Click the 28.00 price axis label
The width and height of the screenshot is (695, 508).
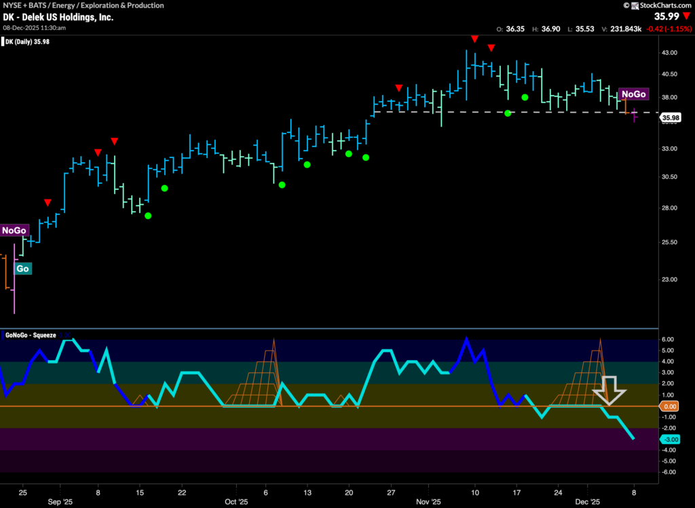tap(669, 208)
